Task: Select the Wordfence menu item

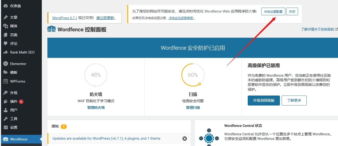Action: (21, 139)
